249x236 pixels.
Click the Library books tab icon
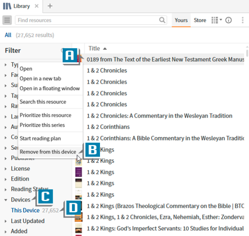tap(7, 6)
